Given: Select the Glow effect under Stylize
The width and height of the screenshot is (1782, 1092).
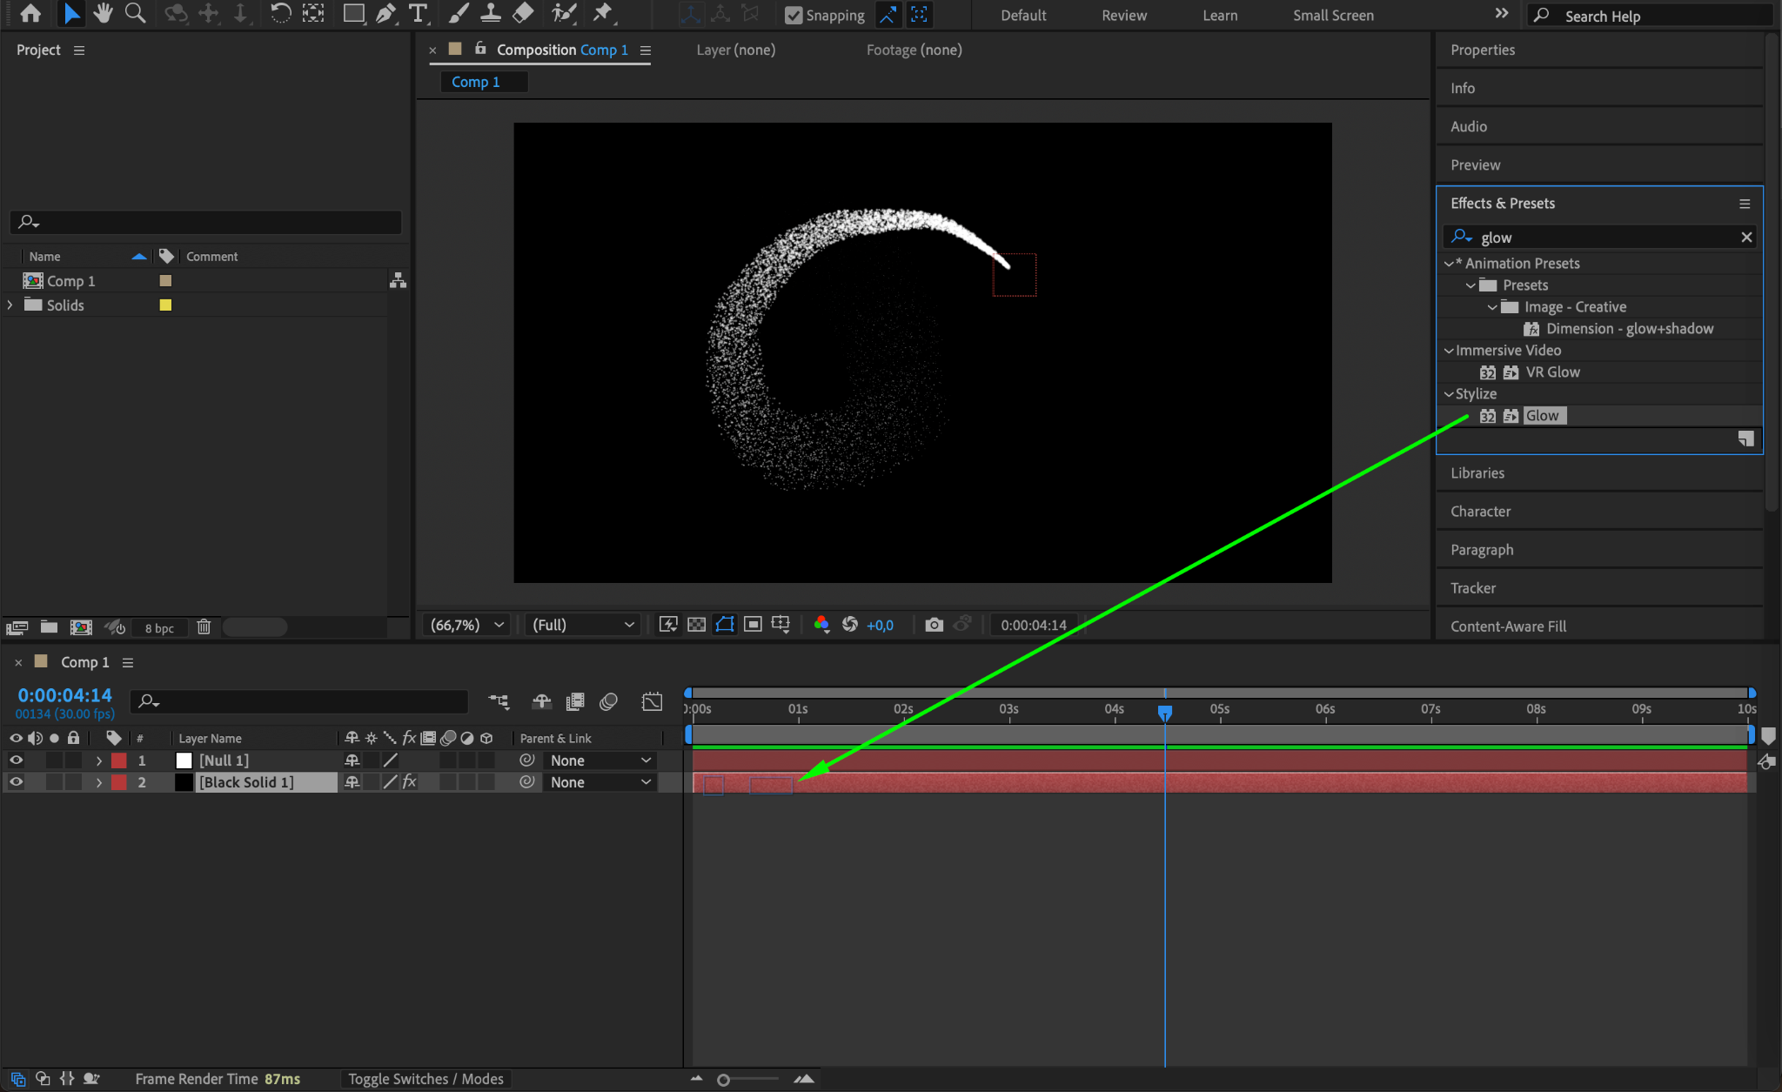Looking at the screenshot, I should tap(1542, 416).
